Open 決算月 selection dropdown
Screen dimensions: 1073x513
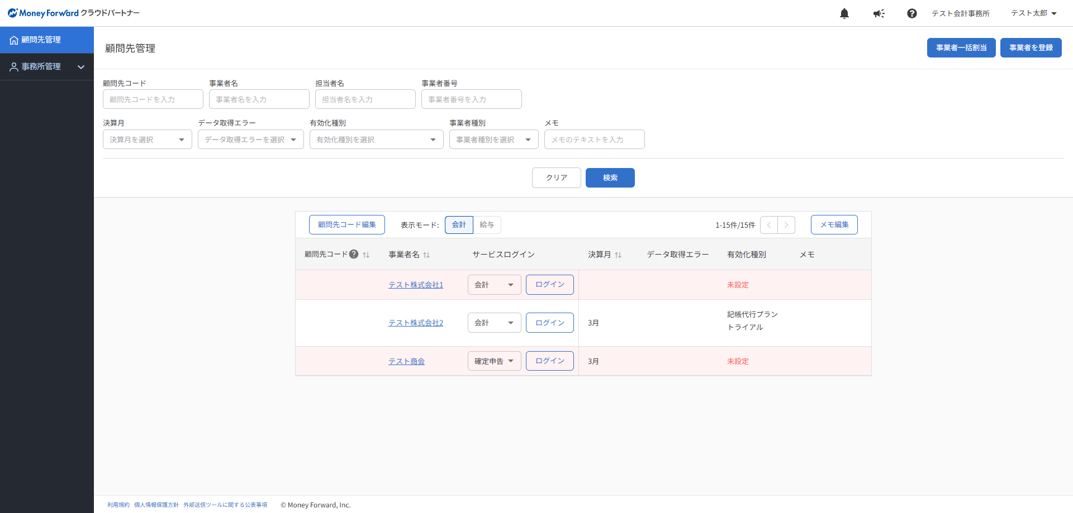[x=148, y=140]
